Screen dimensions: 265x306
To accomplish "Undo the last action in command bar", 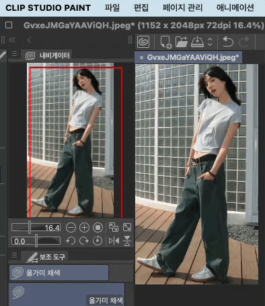I will pos(228,42).
